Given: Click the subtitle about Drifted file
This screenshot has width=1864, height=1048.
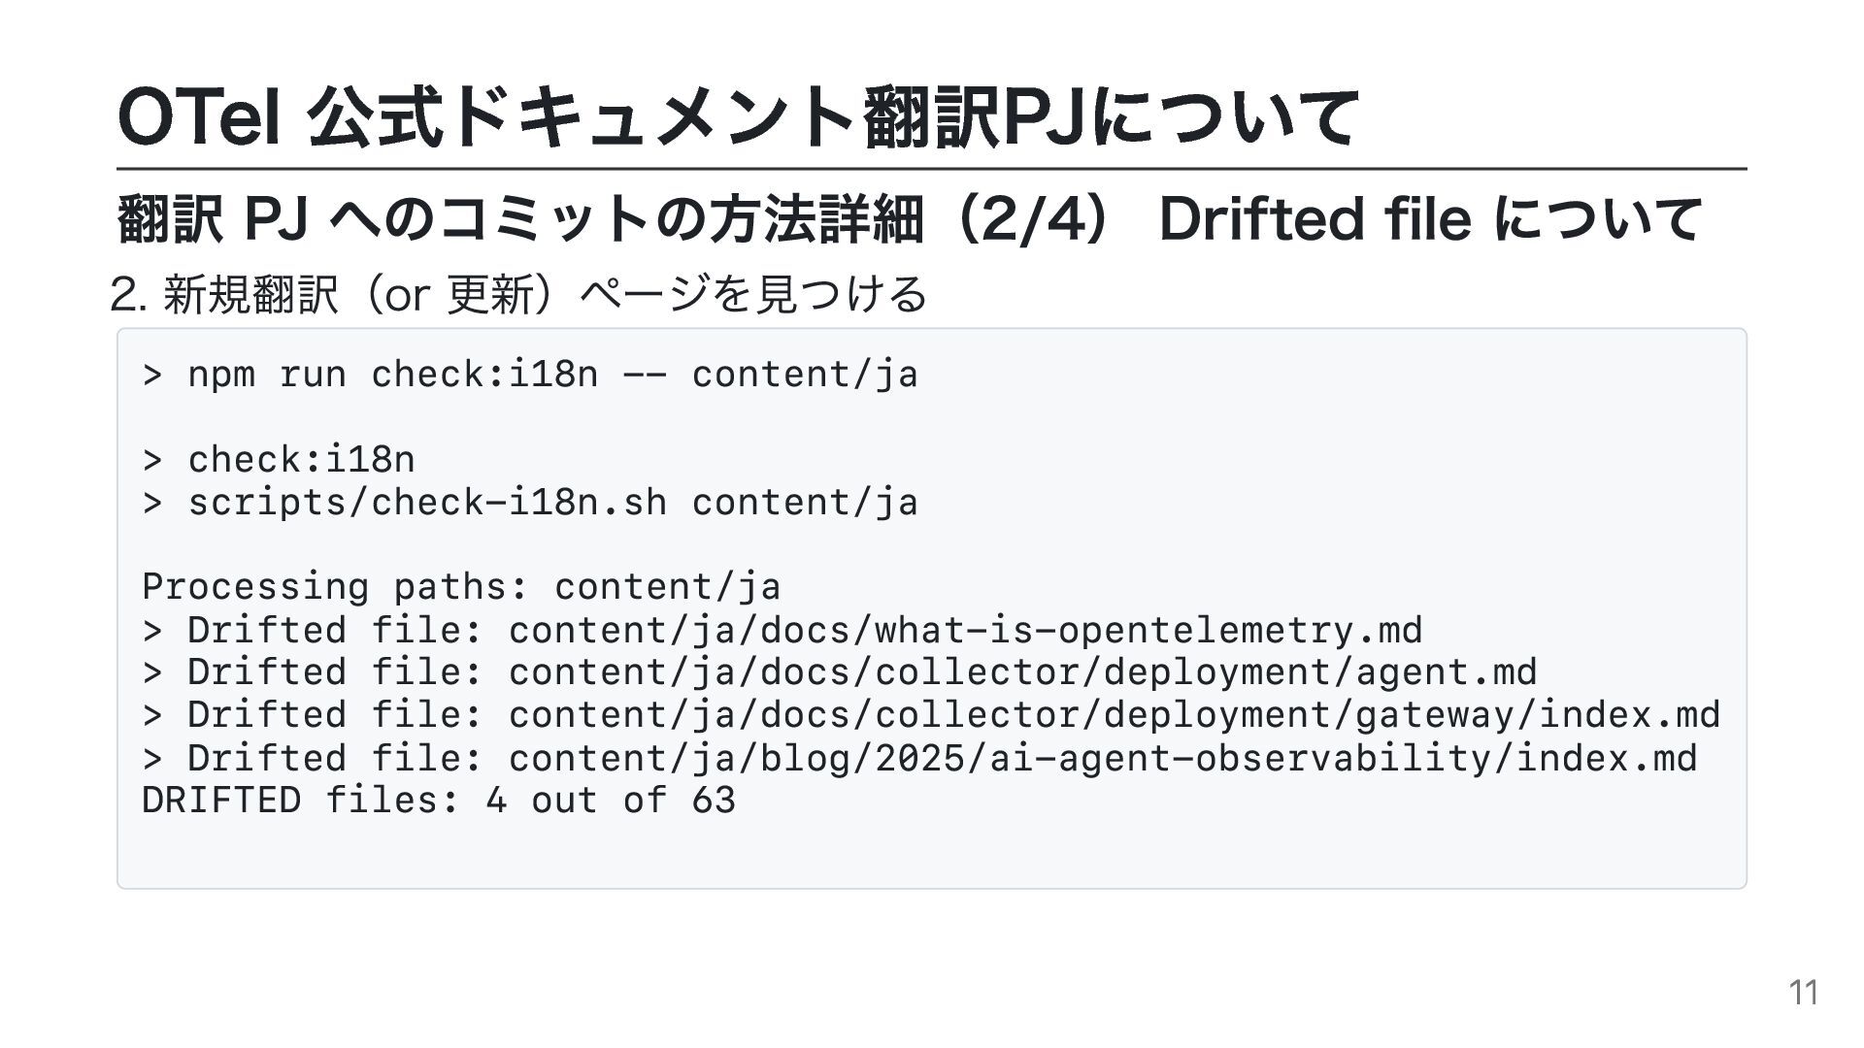Looking at the screenshot, I should [x=910, y=218].
